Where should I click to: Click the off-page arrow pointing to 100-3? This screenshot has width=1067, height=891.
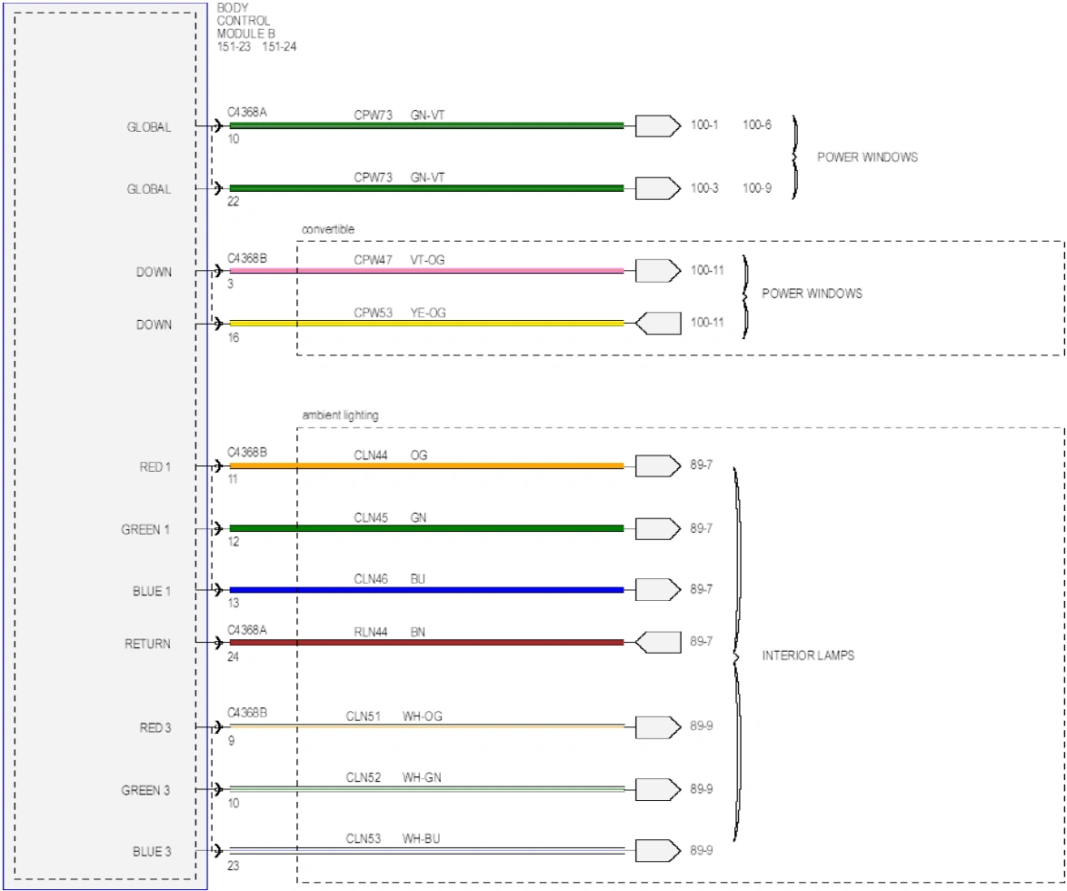658,188
